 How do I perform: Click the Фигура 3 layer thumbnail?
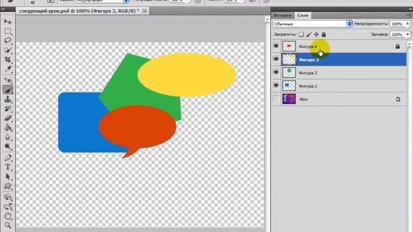click(x=289, y=59)
